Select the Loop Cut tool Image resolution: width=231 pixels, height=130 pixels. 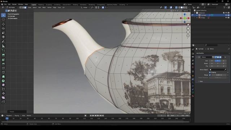coord(3,68)
